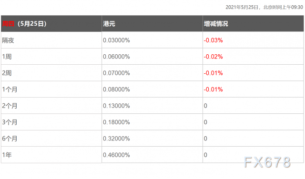The height and width of the screenshot is (179, 305).
Task: Select the 0.03000% overnight rate cell
Action: click(116, 40)
